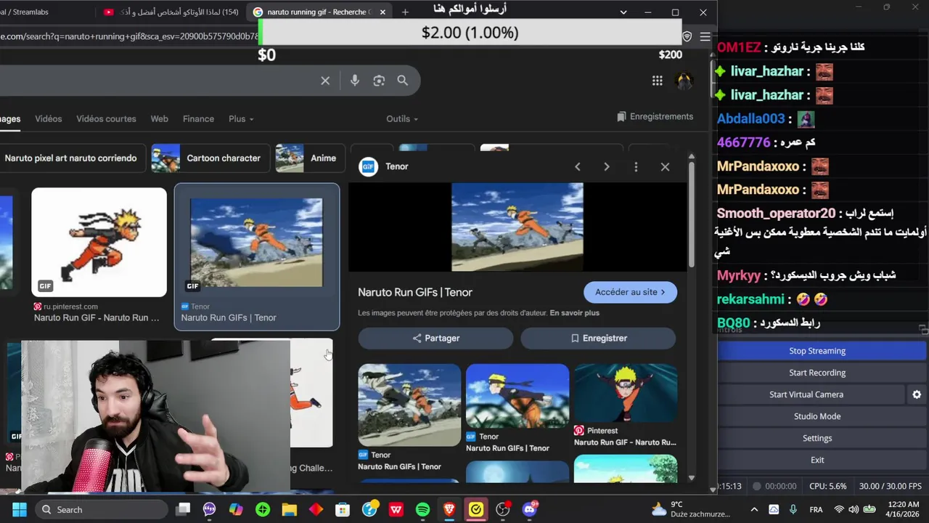Switch to the Web search tab
The image size is (929, 523).
coord(159,118)
